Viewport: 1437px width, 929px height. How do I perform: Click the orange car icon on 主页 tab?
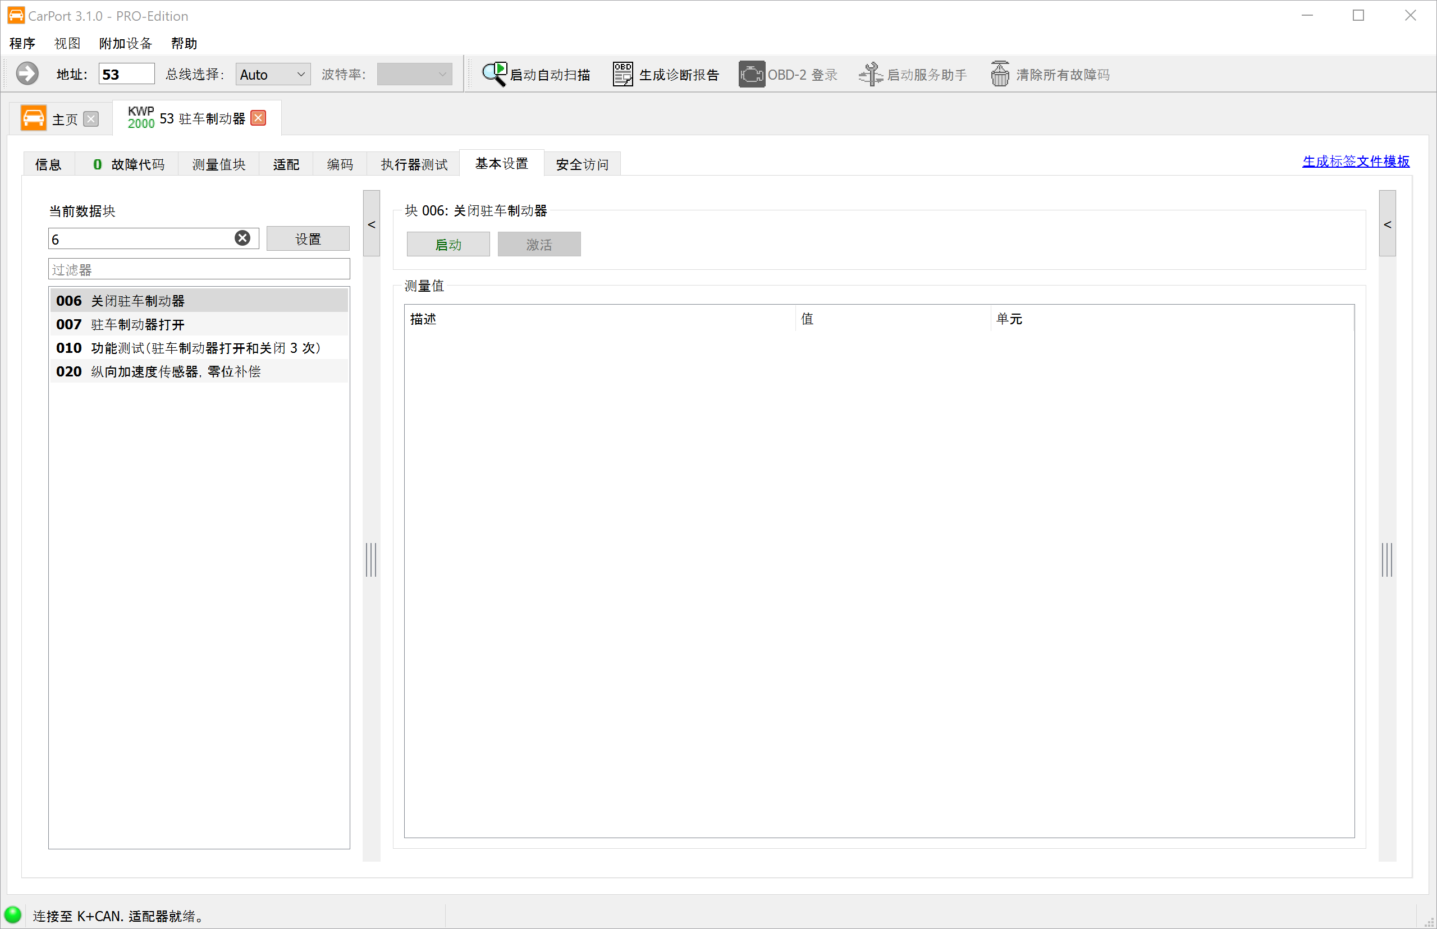[x=33, y=118]
